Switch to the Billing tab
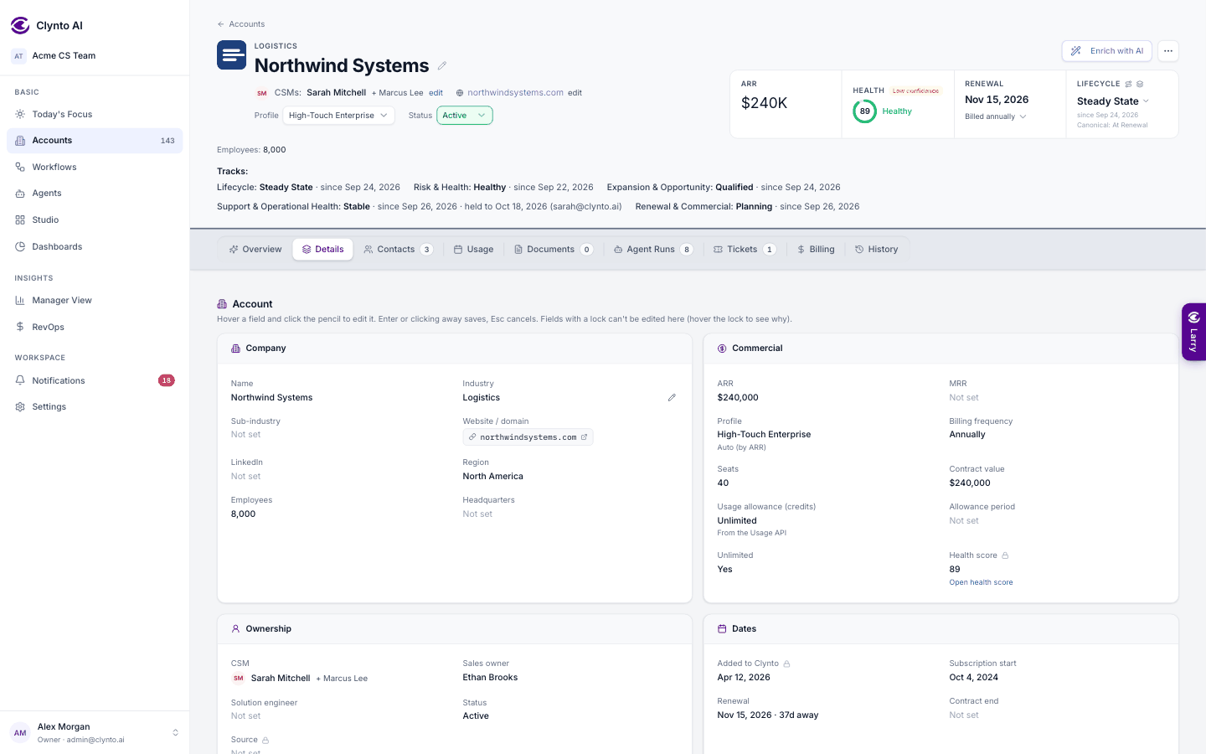 816,250
